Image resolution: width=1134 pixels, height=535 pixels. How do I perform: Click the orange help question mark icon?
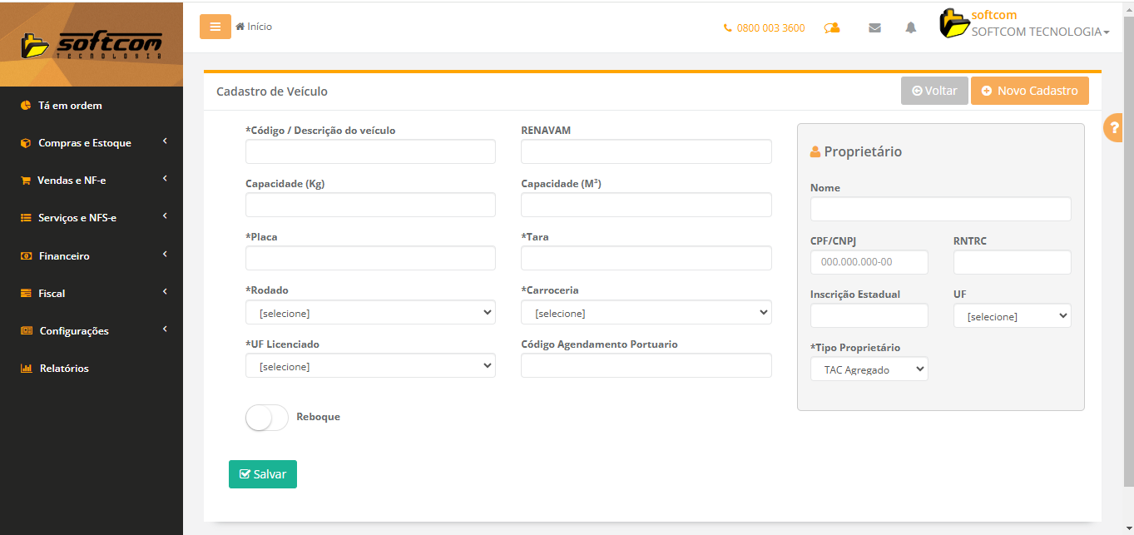coord(1115,128)
